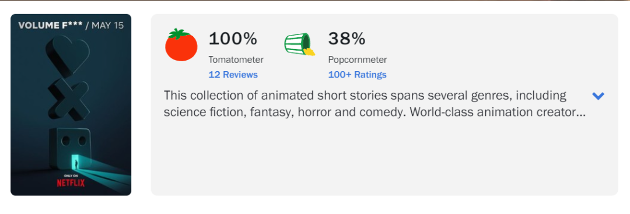630x214 pixels.
Task: Click the 100% Tomatometer score
Action: point(233,38)
